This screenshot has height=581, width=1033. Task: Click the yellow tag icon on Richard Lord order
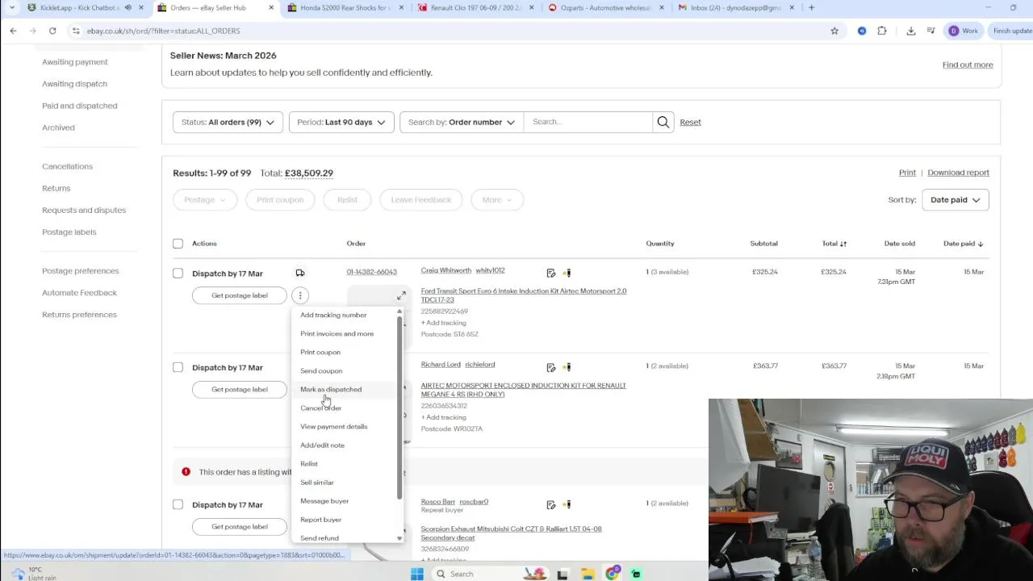tap(567, 367)
